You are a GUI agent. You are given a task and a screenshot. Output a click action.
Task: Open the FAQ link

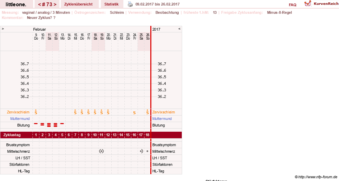[292, 5]
